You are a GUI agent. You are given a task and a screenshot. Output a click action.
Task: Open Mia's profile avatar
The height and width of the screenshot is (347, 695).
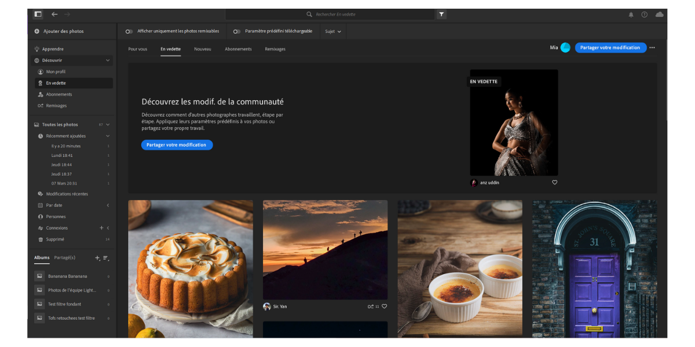point(565,47)
